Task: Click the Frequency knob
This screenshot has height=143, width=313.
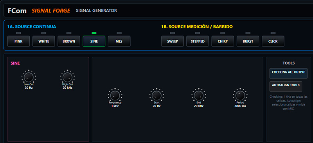Action: [x=115, y=96]
